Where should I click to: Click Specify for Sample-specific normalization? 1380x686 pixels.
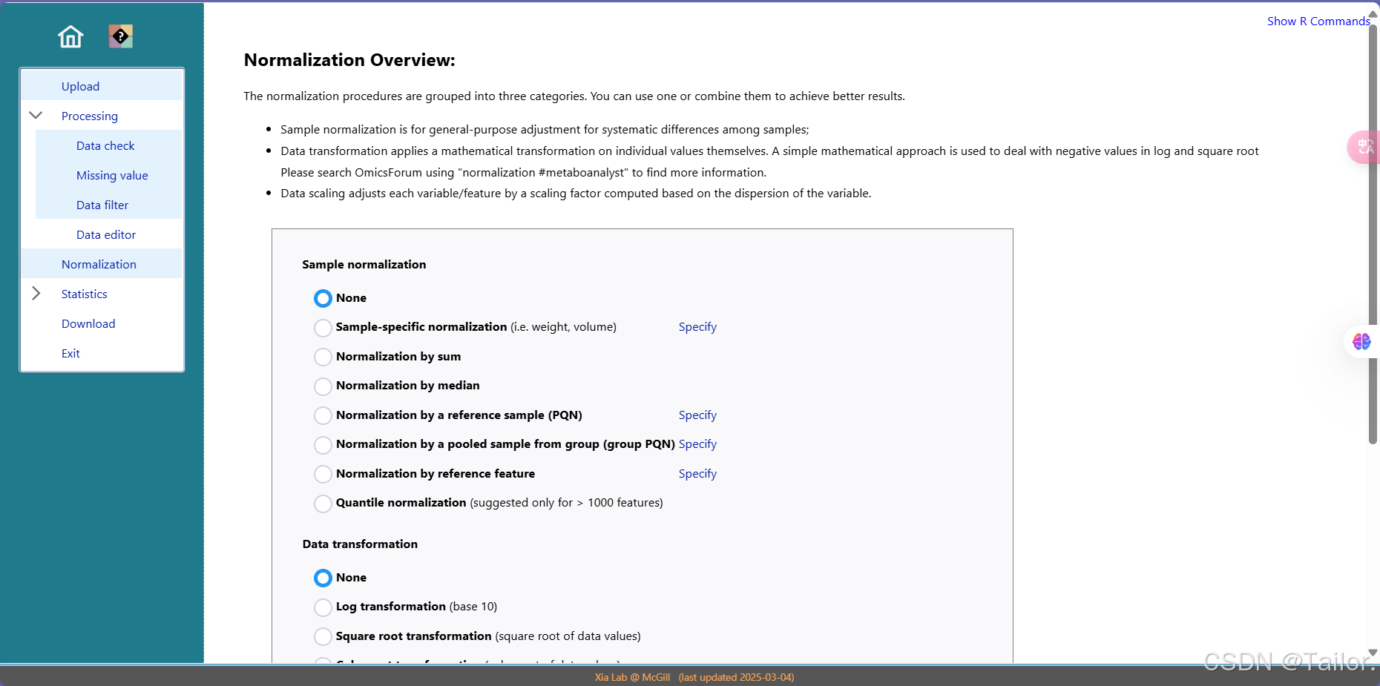pos(697,326)
